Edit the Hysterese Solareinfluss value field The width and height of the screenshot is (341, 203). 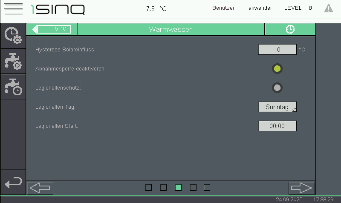click(277, 50)
